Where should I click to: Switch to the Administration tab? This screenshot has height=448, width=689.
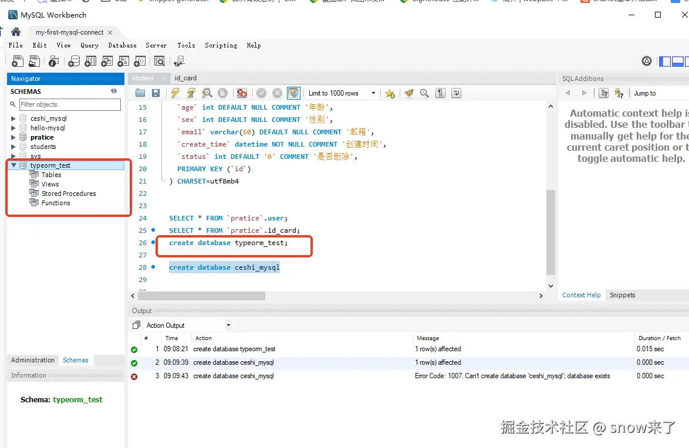tap(32, 360)
